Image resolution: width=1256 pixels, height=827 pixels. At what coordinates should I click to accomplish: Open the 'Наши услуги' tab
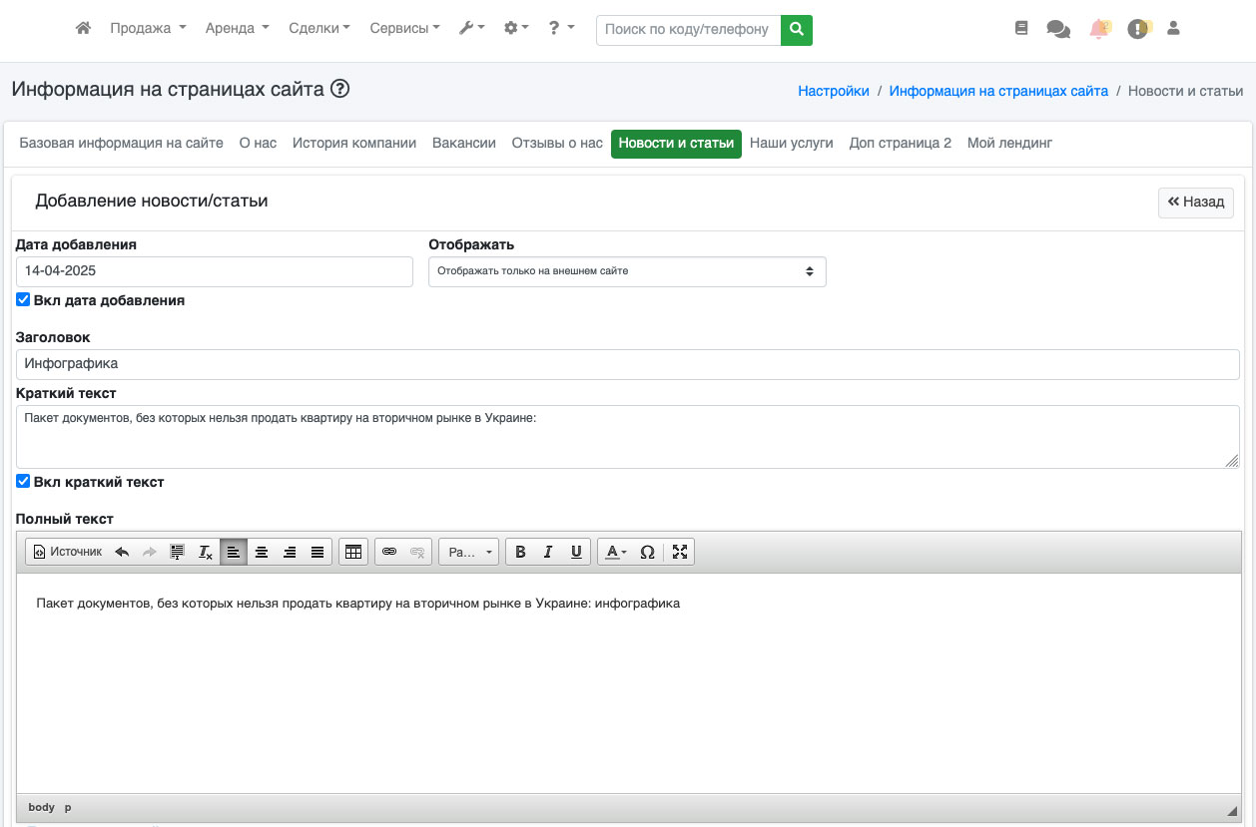pos(791,143)
